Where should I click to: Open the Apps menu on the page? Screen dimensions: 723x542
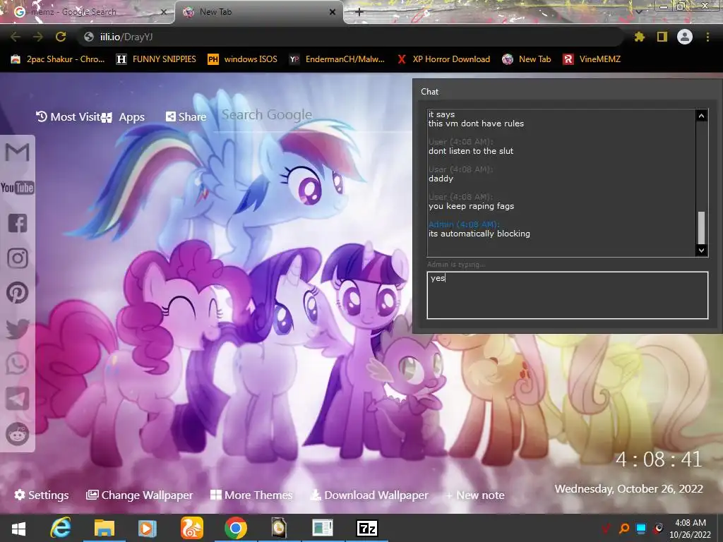[x=124, y=117]
